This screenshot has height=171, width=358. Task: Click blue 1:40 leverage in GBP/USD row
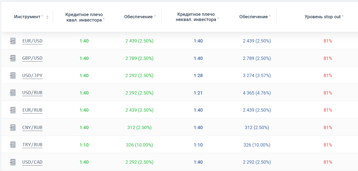pyautogui.click(x=198, y=58)
